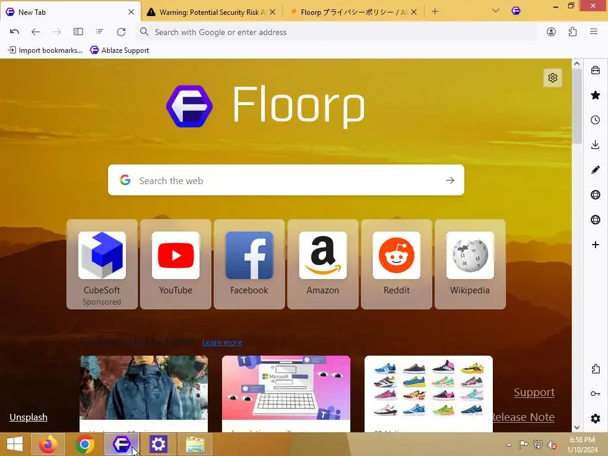Open the Facebook shortcut tile
Viewport: 608px width, 456px height.
point(249,264)
